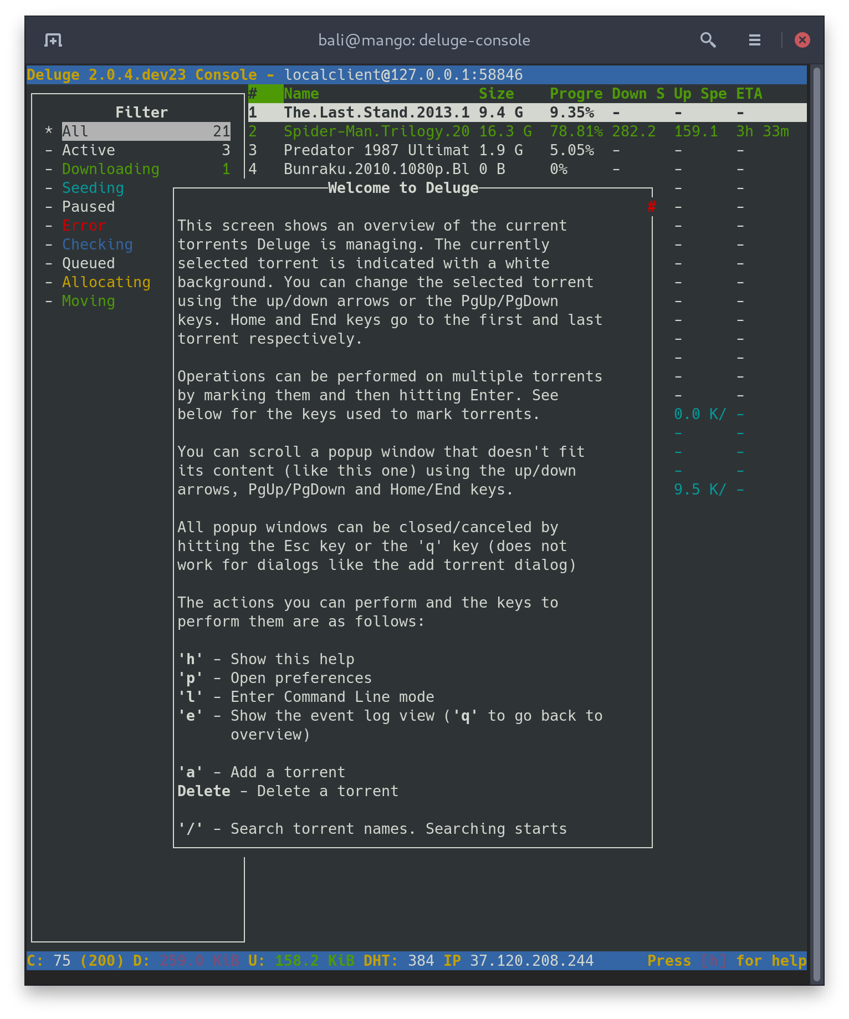Click the 0.0 K/ upload speed entry
Image resolution: width=849 pixels, height=1019 pixels.
point(700,414)
